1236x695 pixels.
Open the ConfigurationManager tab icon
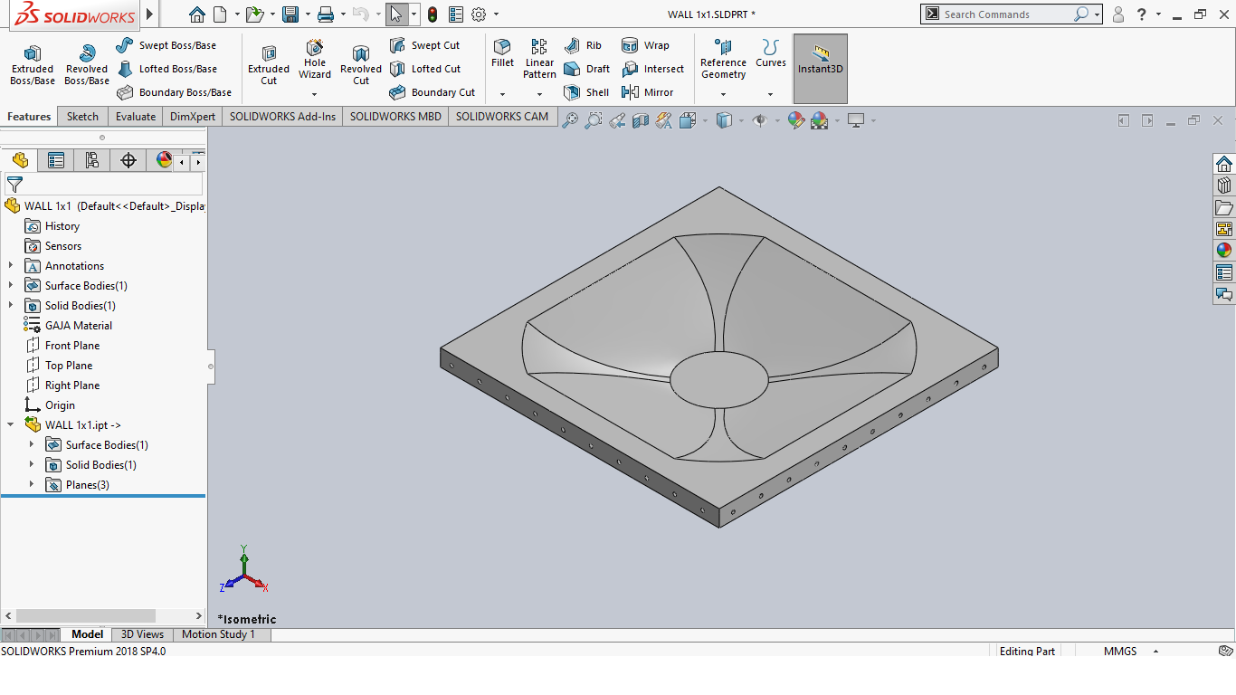coord(91,160)
